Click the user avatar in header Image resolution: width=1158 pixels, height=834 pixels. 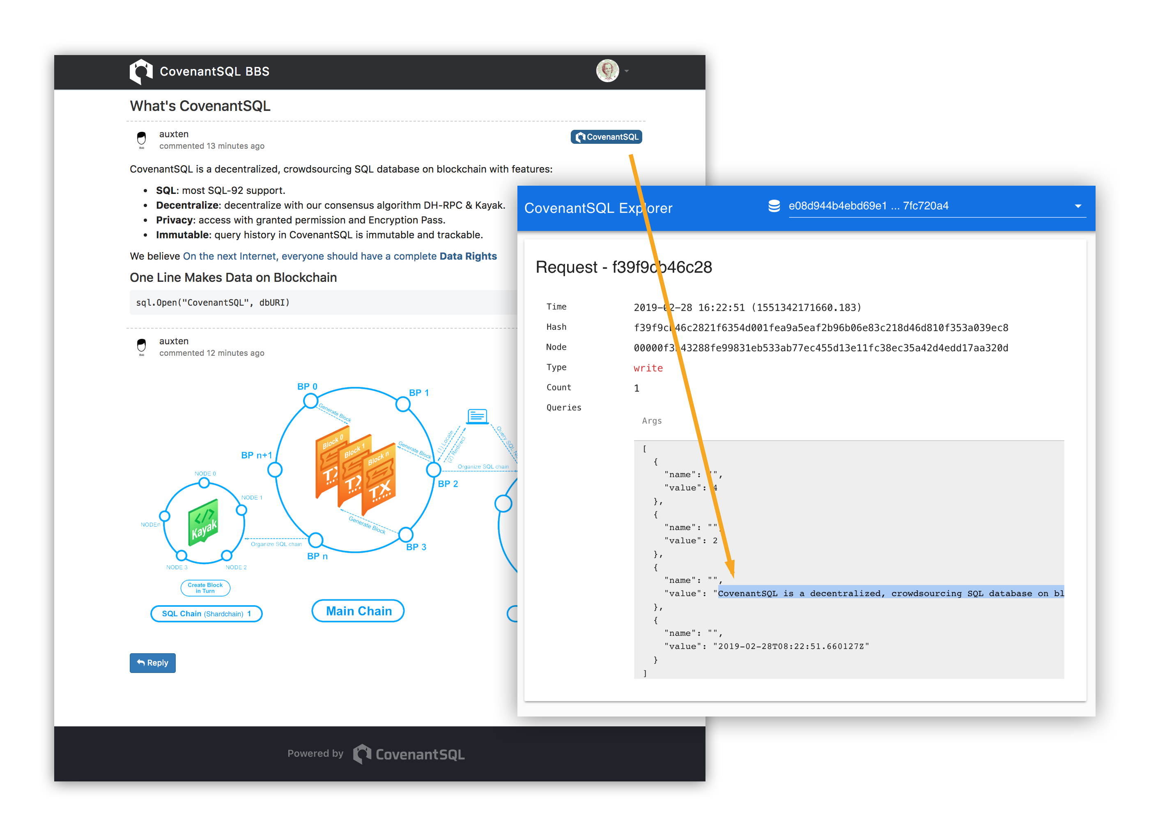coord(607,71)
